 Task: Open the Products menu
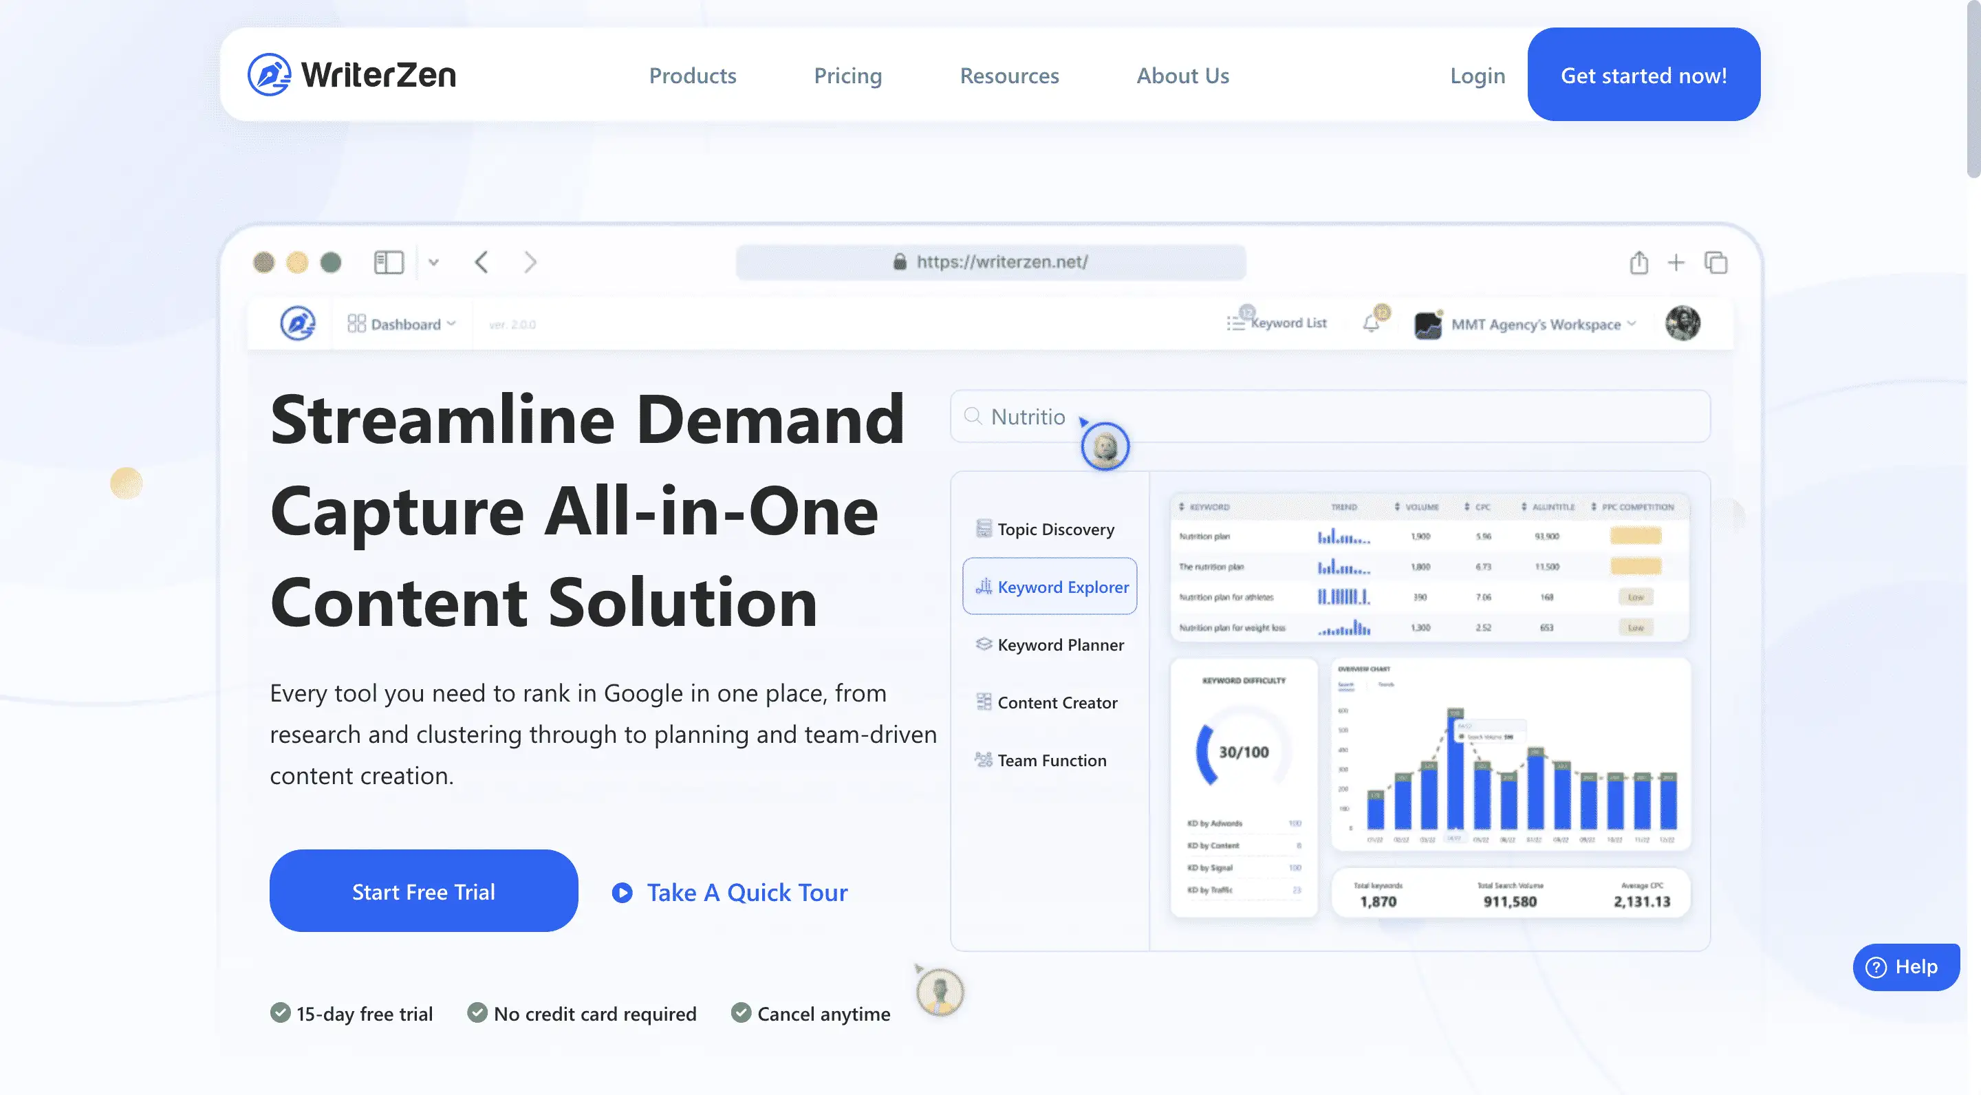(x=692, y=76)
